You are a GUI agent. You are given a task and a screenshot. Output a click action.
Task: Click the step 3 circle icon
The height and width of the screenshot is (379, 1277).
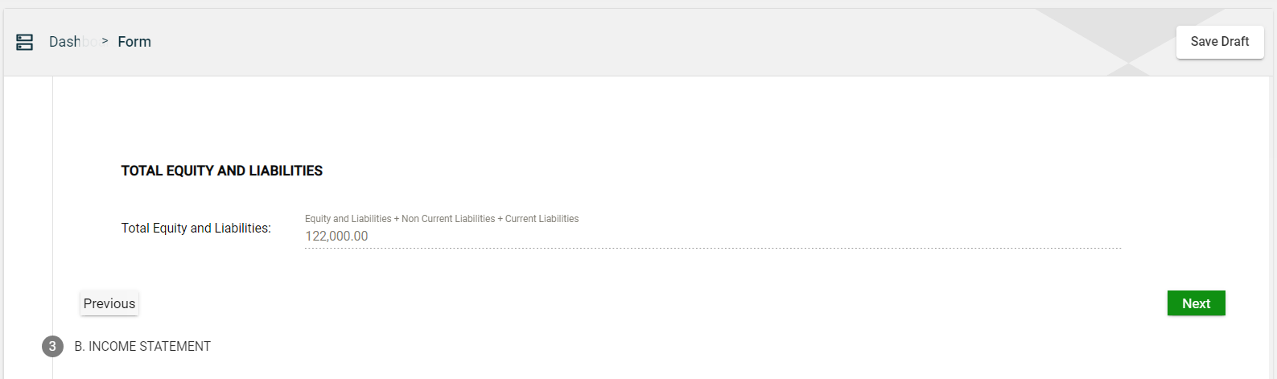click(x=52, y=347)
